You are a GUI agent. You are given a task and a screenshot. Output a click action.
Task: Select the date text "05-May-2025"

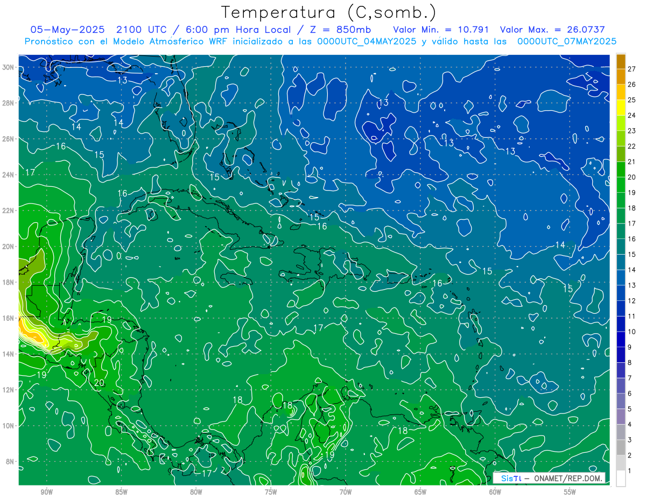[x=67, y=30]
